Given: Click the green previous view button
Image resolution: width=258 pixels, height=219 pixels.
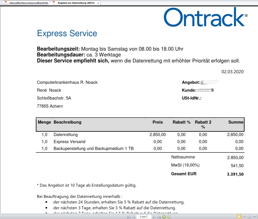Looking at the screenshot, I should pos(164,217).
